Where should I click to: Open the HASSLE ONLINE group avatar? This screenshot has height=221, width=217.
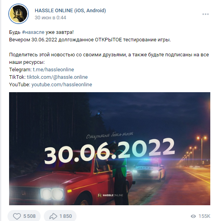(19, 14)
